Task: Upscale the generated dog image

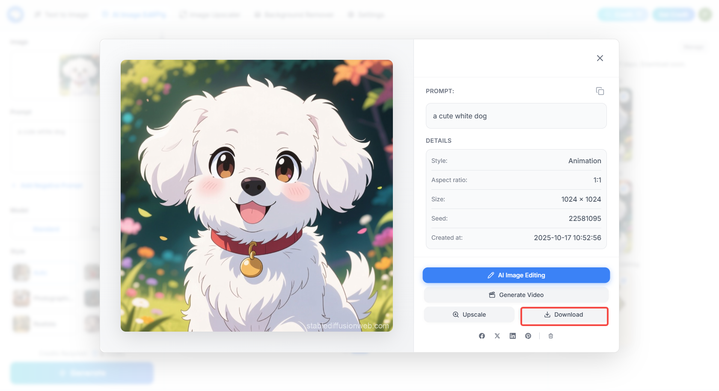Action: pyautogui.click(x=469, y=314)
